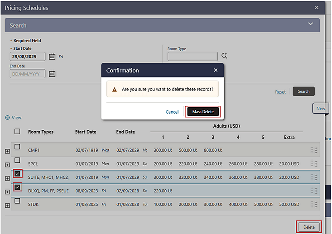Viewport: 332px width, 234px height.
Task: Check the STDK row checkbox
Action: (17, 201)
